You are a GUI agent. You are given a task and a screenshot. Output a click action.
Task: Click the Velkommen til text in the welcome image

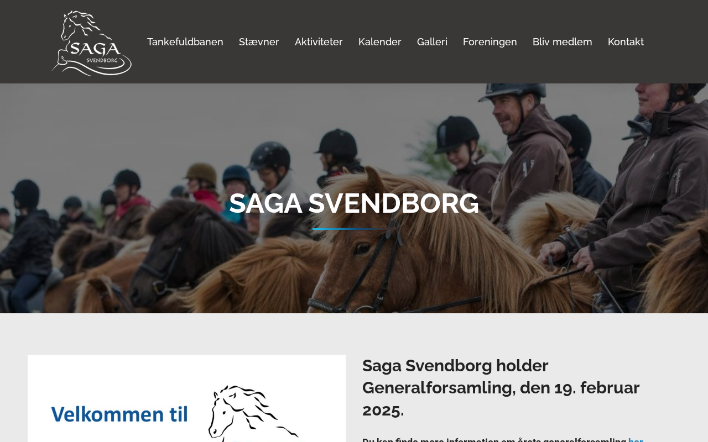click(x=119, y=414)
